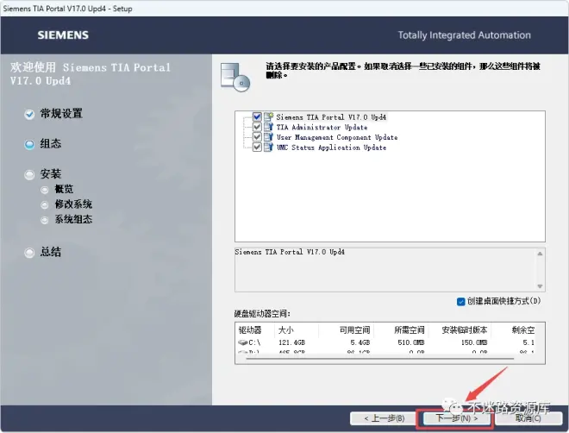Click the drive table horizontal scrollbar
The image size is (569, 433).
379,359
